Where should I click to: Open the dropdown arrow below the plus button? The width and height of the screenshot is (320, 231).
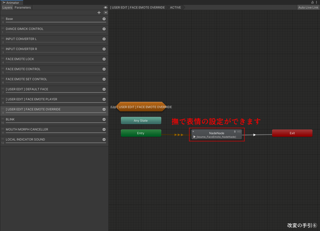click(106, 12)
